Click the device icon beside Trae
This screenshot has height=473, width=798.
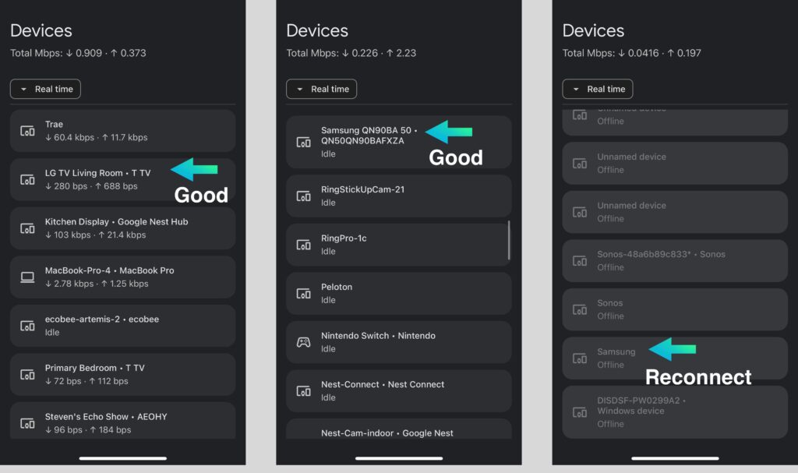coord(27,131)
